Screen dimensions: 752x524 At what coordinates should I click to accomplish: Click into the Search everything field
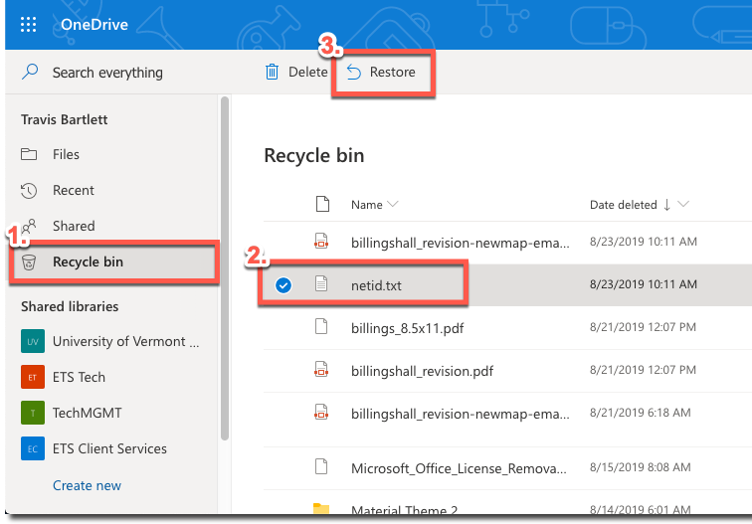(107, 73)
